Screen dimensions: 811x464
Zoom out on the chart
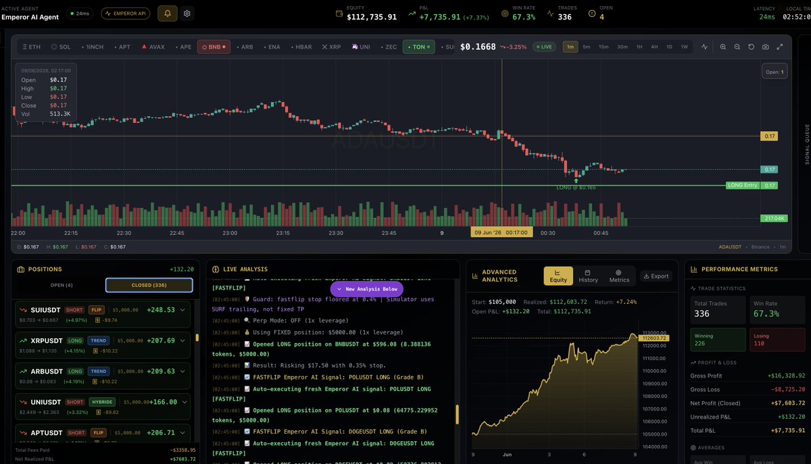[x=737, y=47]
